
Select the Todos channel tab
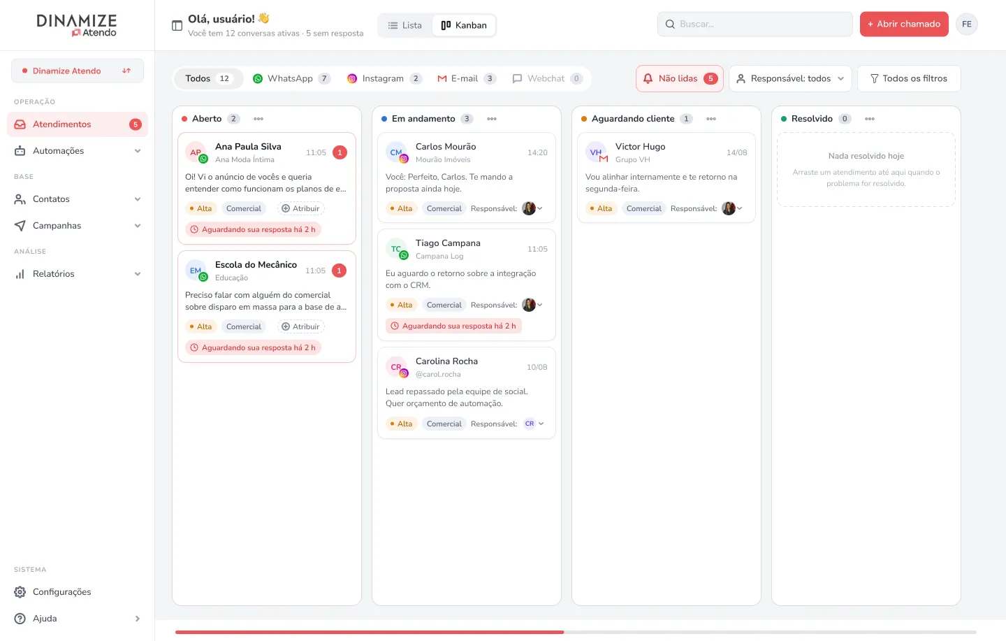[x=208, y=79]
